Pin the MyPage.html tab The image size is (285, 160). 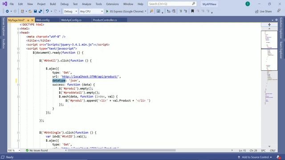[x=28, y=20]
